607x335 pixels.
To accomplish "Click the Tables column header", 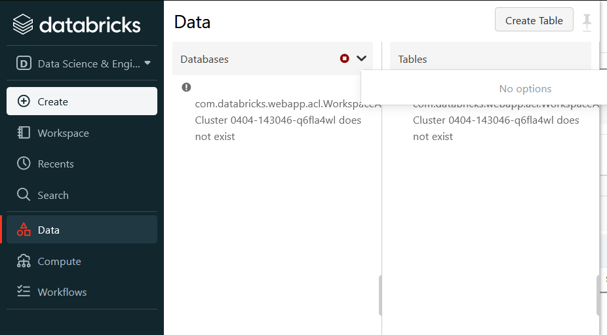I will pyautogui.click(x=412, y=59).
